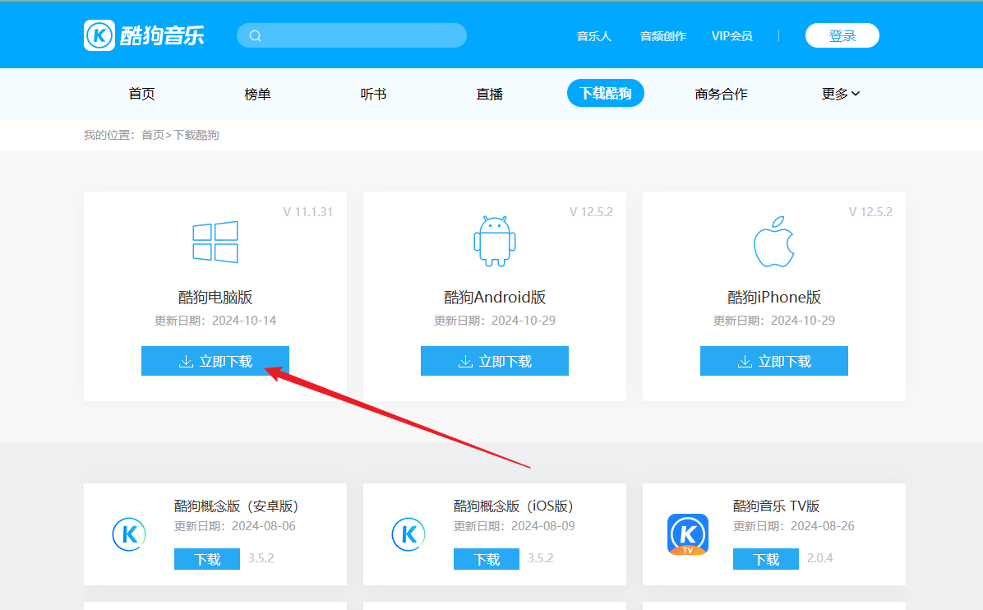Open the 商务合作 tab
Viewport: 983px width, 610px height.
pyautogui.click(x=721, y=94)
